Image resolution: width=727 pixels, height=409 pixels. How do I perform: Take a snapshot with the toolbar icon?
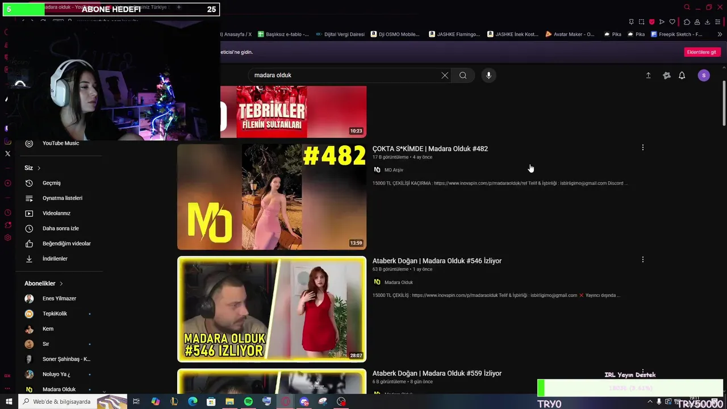click(x=641, y=22)
